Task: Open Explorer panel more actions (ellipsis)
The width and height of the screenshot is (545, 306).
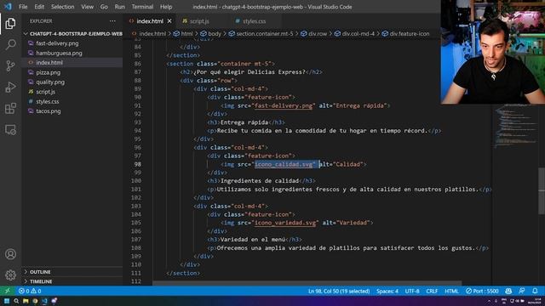Action: click(x=112, y=21)
